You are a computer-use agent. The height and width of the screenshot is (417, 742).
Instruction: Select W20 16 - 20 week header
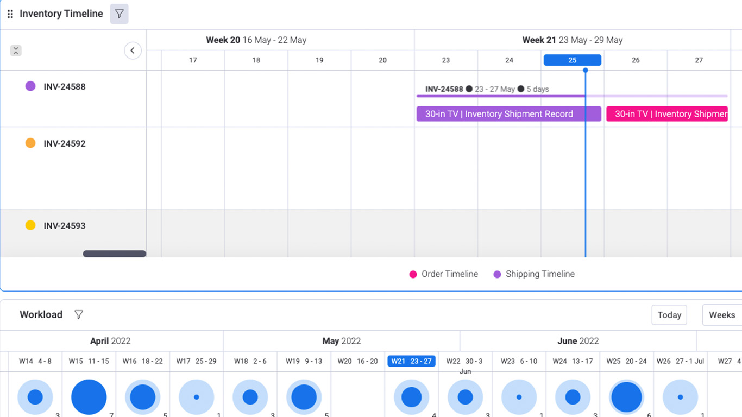(358, 361)
